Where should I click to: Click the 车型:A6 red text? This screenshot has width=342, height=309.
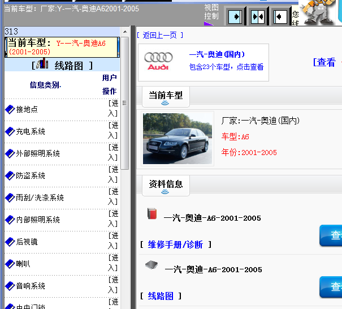(x=235, y=137)
